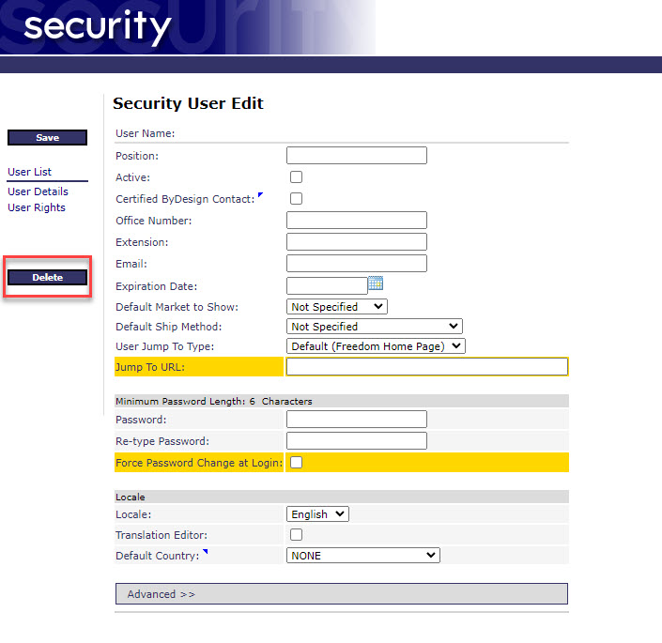Expand the Default Ship Method dropdown
Image resolution: width=662 pixels, height=643 pixels.
pyautogui.click(x=374, y=327)
